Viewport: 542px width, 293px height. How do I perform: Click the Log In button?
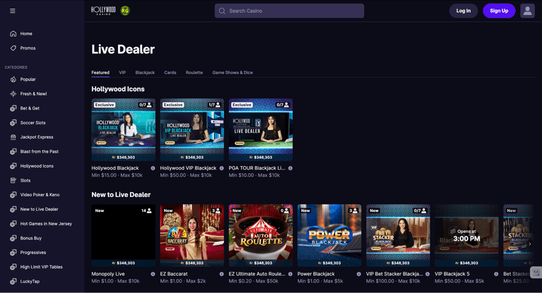(463, 11)
